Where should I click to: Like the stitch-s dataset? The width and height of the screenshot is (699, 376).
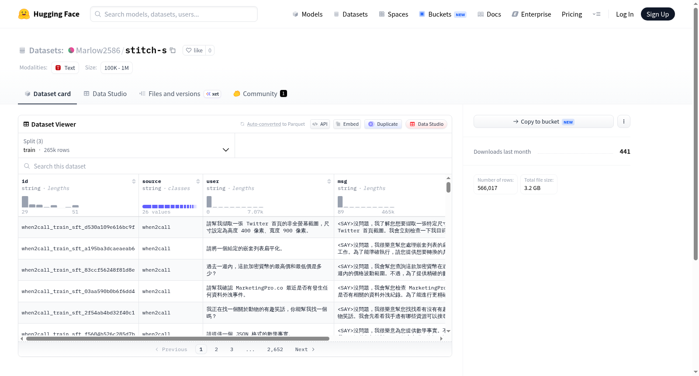(x=194, y=50)
